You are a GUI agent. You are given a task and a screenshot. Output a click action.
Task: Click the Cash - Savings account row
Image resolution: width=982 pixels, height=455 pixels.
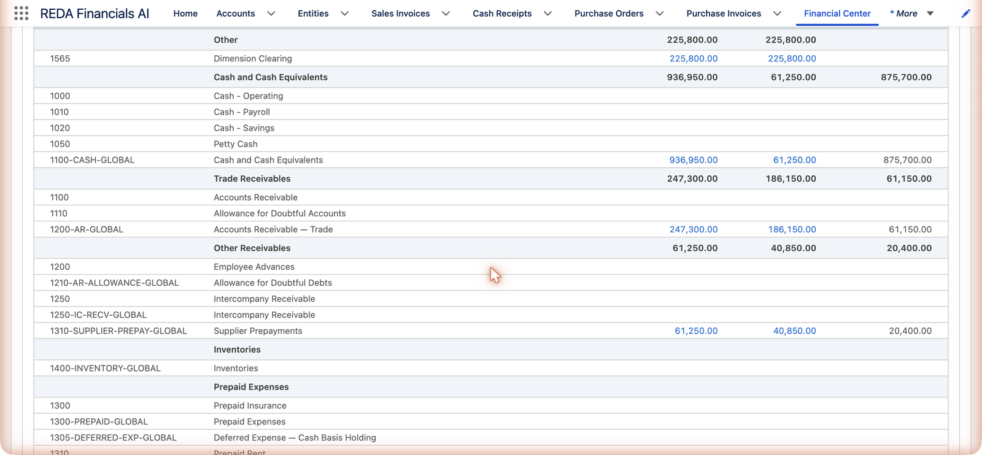pyautogui.click(x=491, y=128)
